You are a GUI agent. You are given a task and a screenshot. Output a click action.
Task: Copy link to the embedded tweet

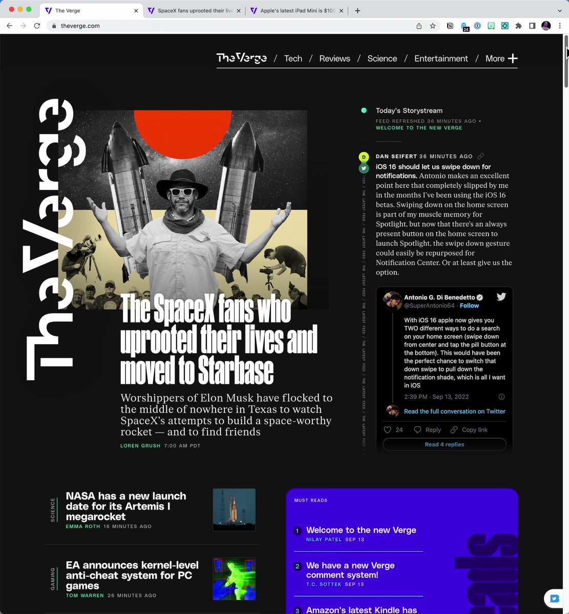pos(469,430)
